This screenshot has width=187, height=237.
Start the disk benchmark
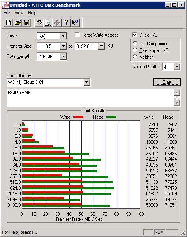[167, 82]
